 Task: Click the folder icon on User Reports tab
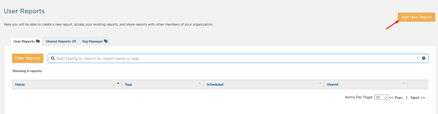38,41
